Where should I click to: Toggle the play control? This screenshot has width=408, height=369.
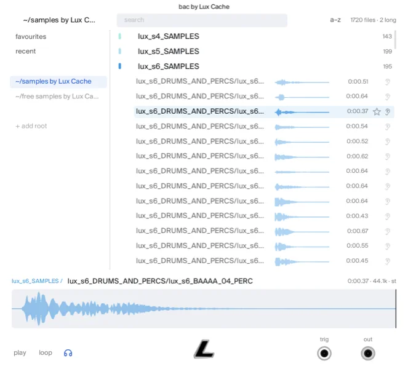(20, 353)
